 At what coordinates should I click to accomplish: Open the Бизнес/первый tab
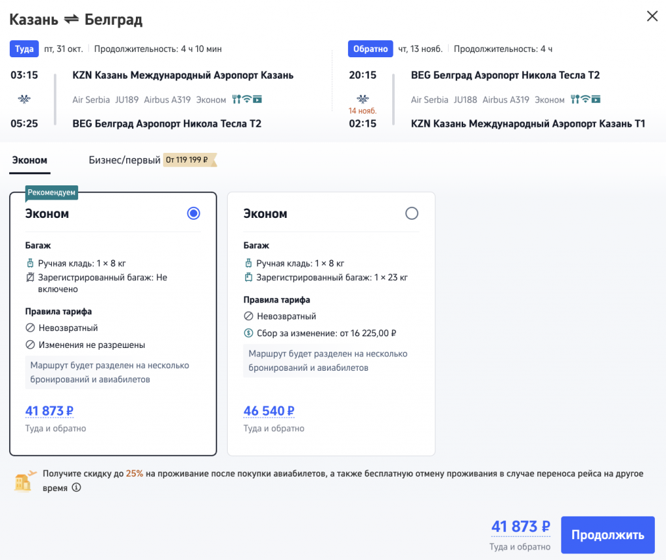pyautogui.click(x=124, y=160)
